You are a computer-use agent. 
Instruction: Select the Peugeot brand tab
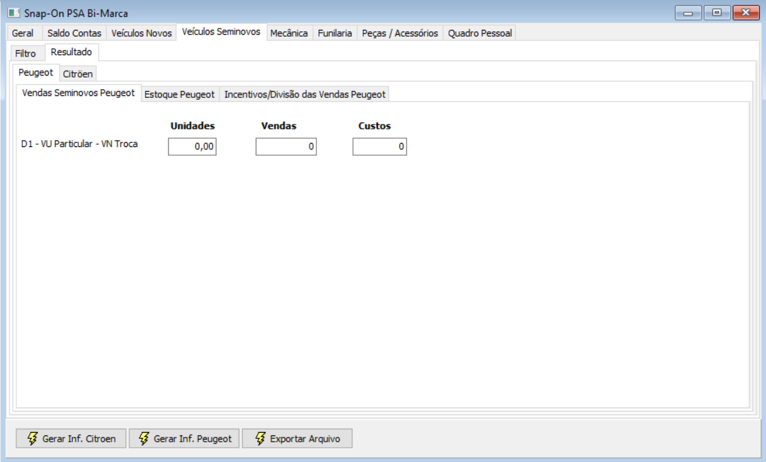pos(35,73)
